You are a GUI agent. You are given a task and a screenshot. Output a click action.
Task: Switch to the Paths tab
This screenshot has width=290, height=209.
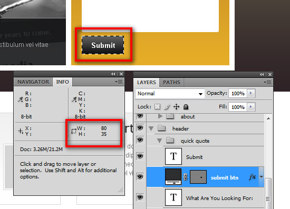click(x=171, y=82)
